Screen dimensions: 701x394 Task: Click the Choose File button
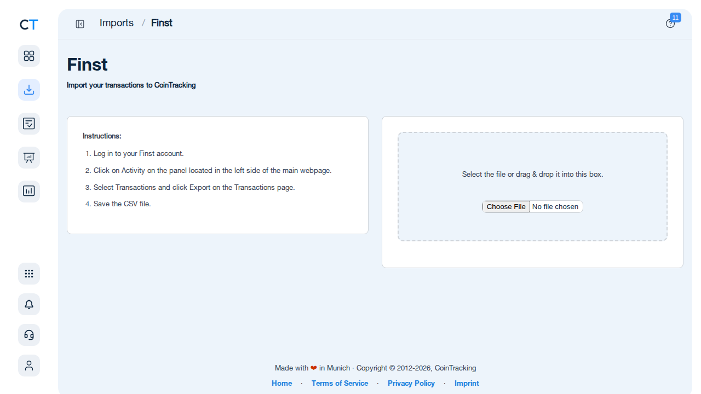[x=506, y=206]
